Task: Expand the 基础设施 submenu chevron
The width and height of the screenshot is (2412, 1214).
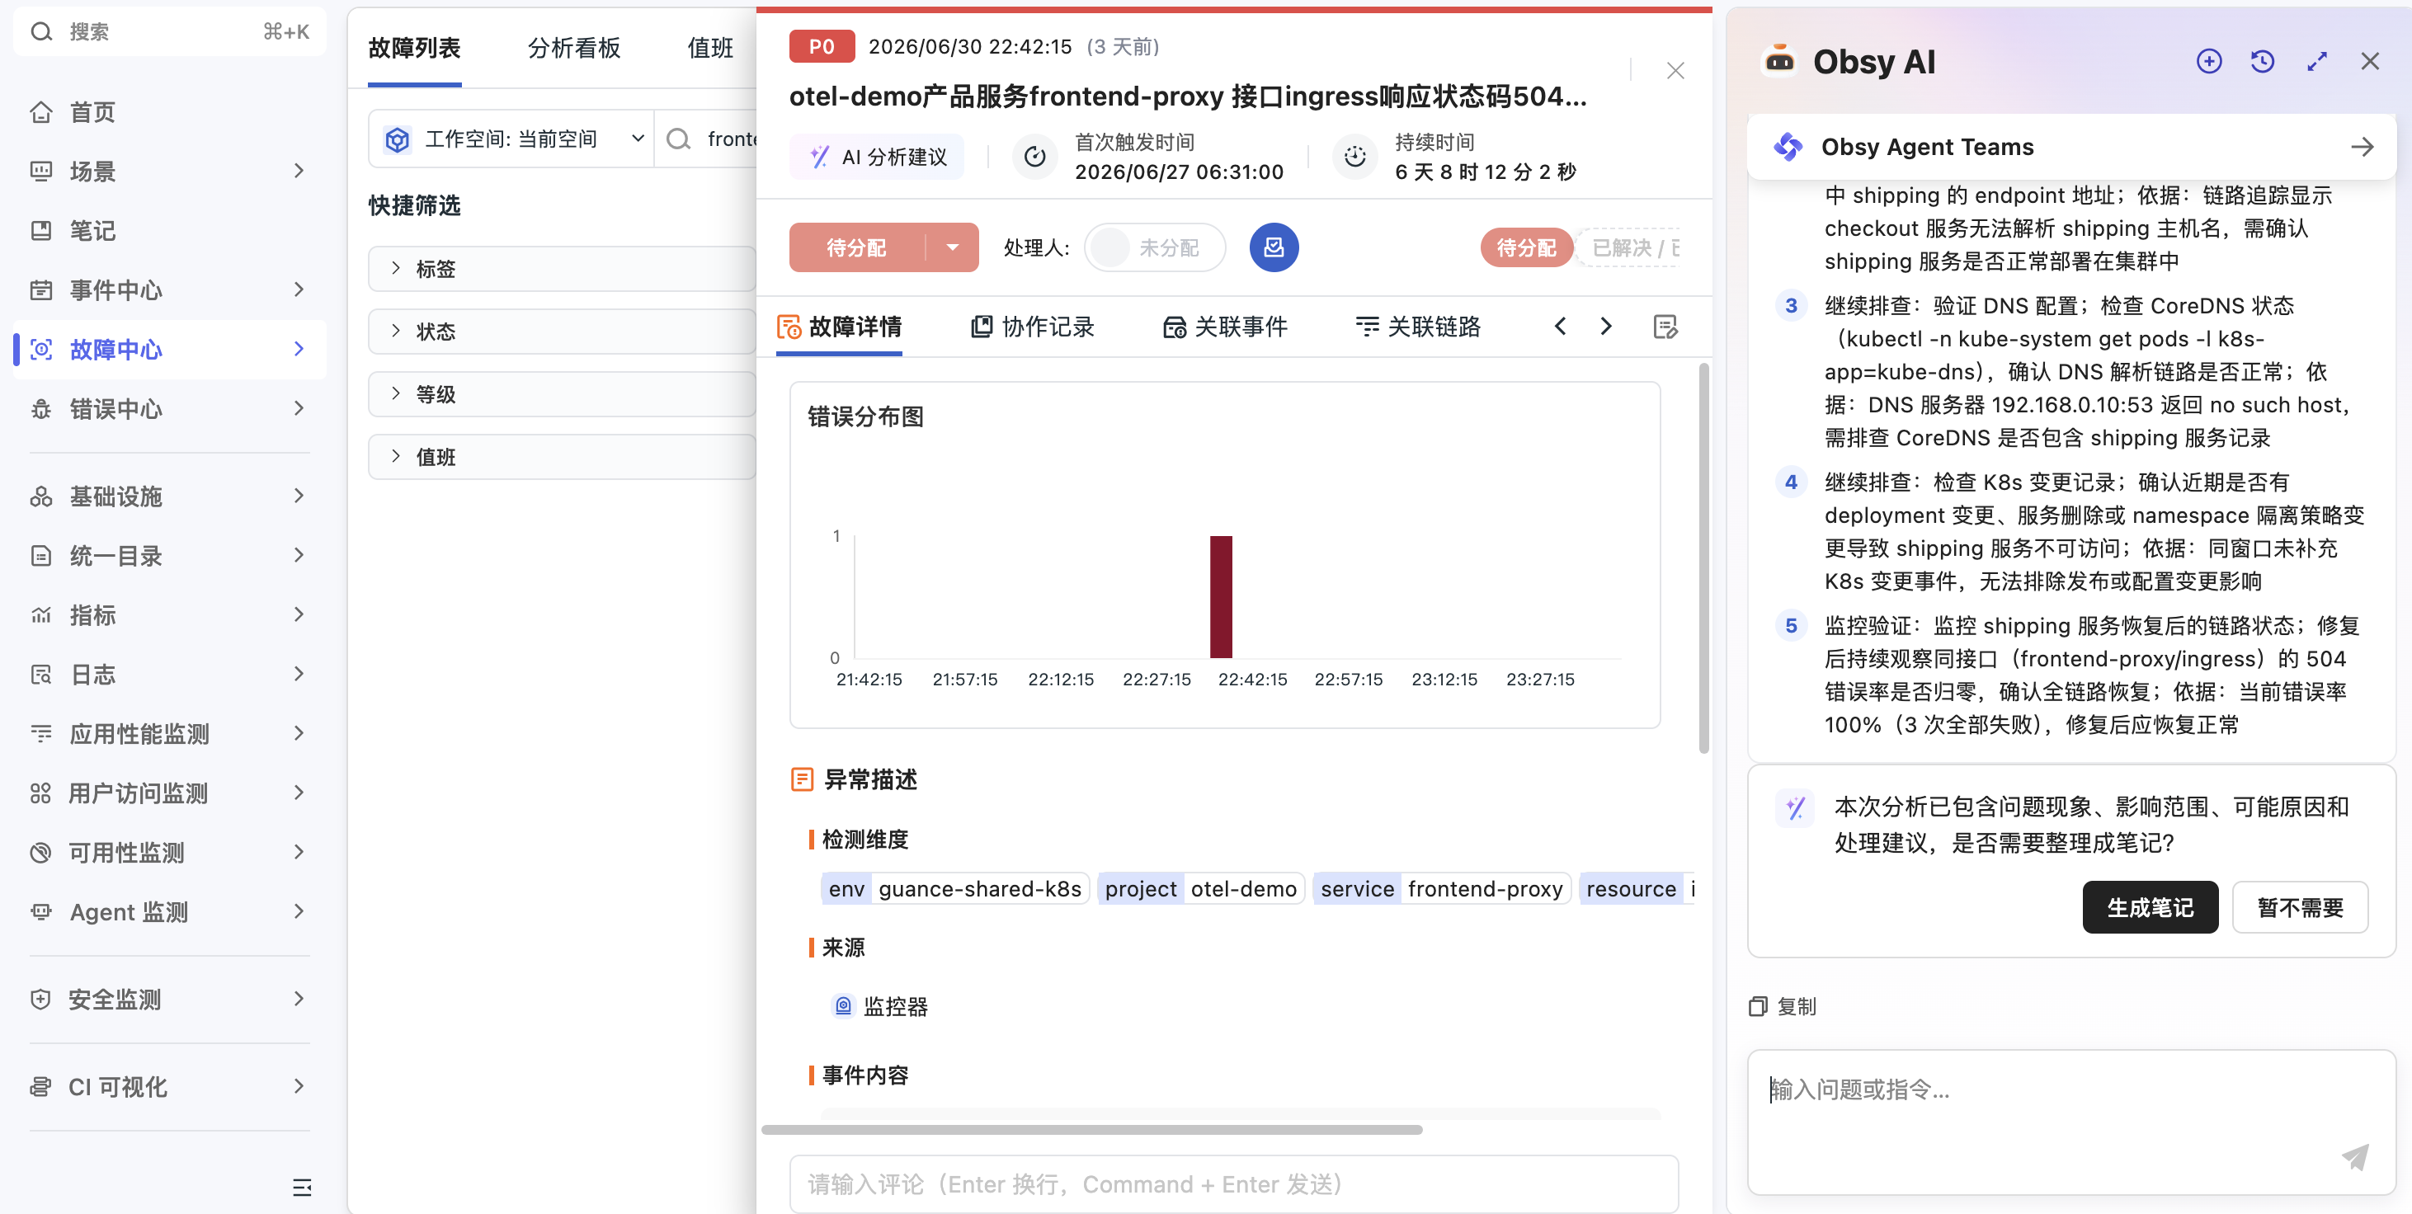Action: [x=299, y=496]
